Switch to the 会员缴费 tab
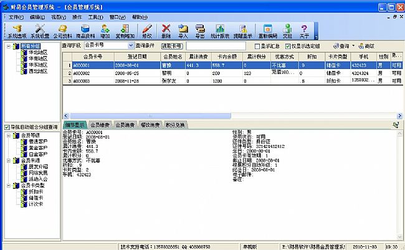Viewport: 405px width, 250px height. click(100, 125)
